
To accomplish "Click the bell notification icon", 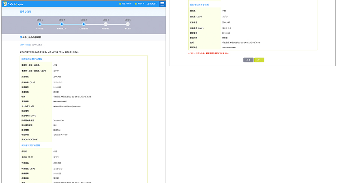I will tap(136, 4).
